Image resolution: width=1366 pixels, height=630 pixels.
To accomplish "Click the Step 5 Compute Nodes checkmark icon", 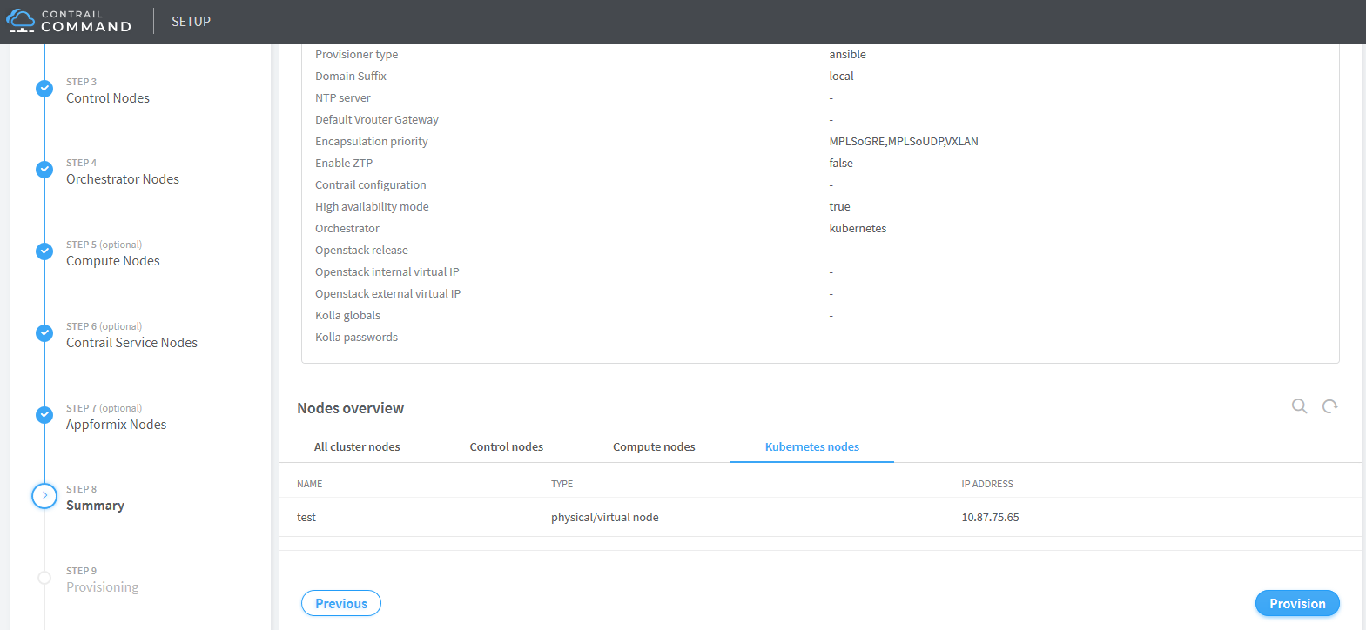I will 44,251.
